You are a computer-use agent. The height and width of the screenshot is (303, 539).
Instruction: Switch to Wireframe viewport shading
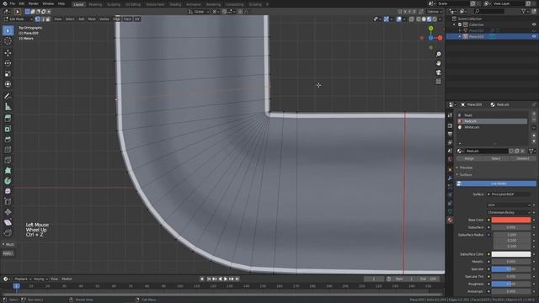tap(419, 19)
